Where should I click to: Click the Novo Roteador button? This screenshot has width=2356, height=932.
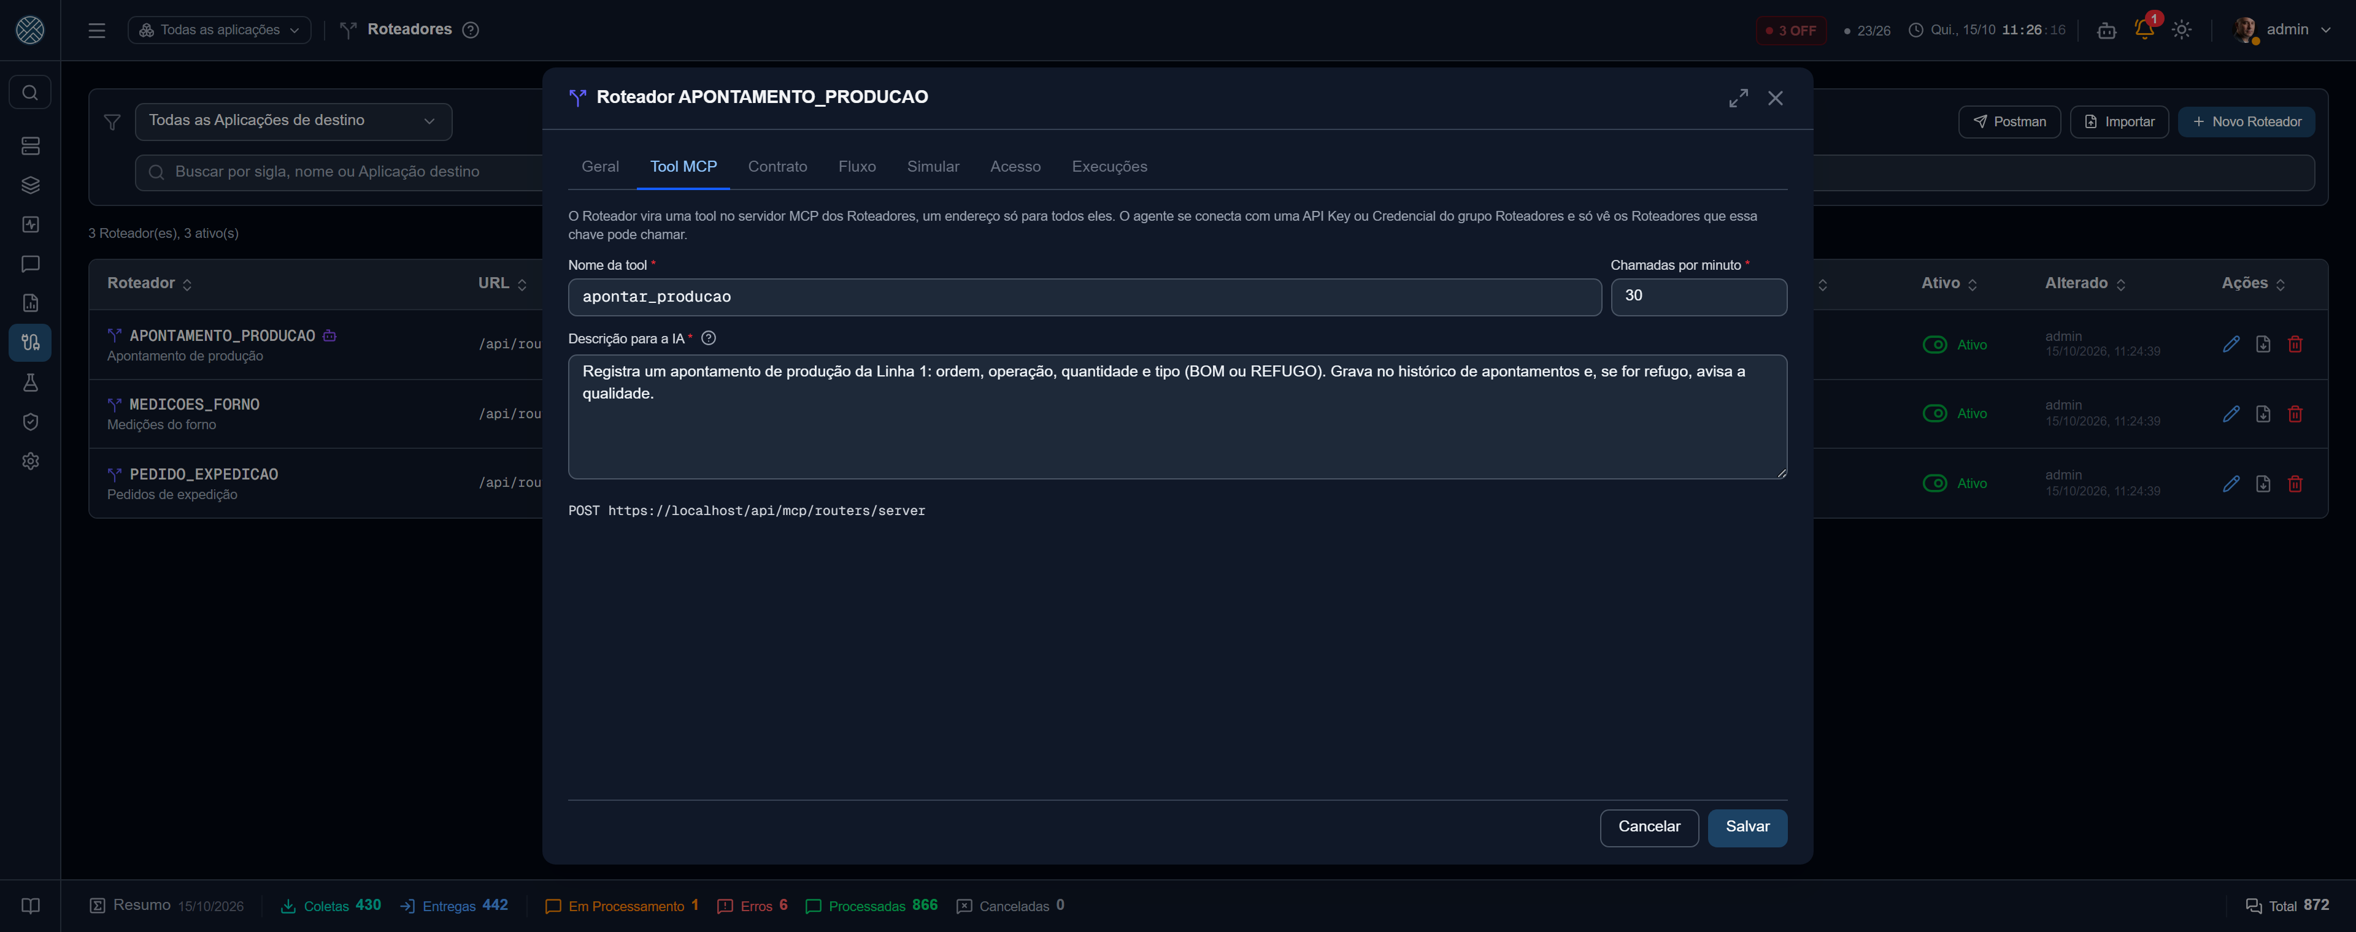pos(2246,121)
